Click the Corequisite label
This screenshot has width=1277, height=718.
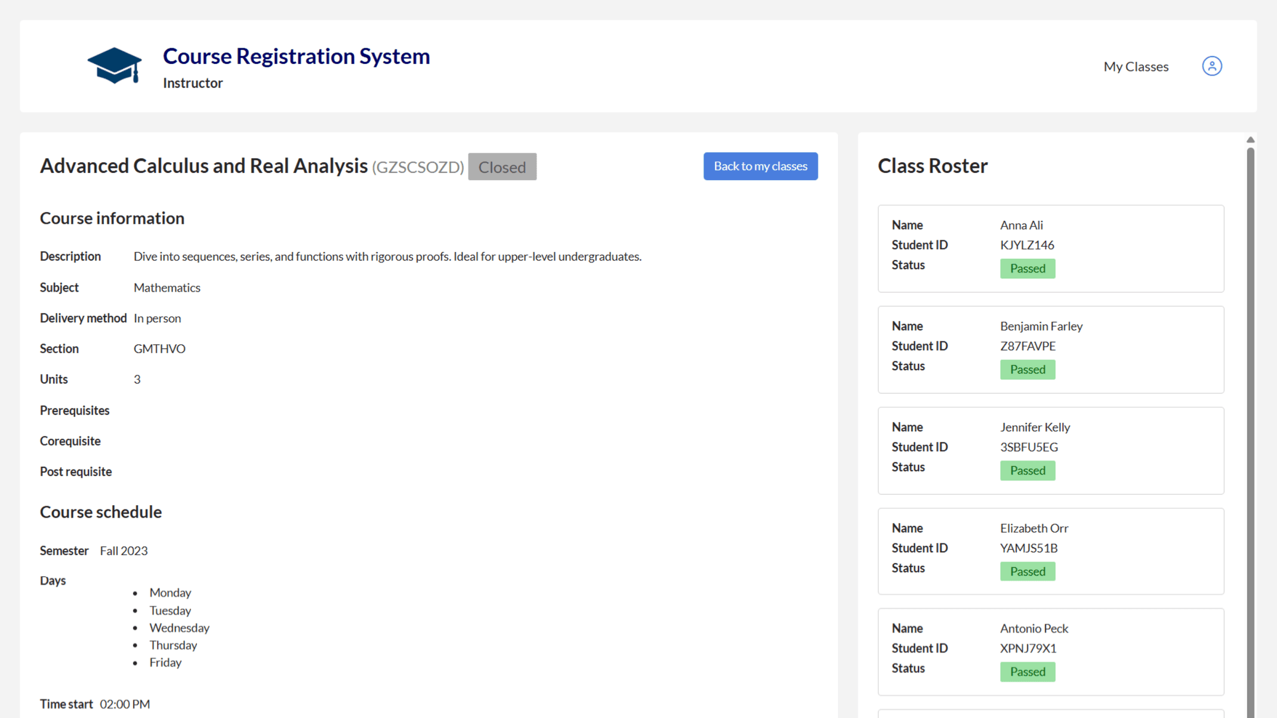pos(70,441)
